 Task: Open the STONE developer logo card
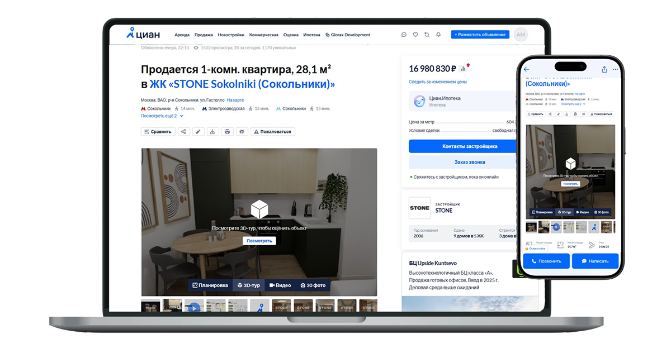coord(419,208)
